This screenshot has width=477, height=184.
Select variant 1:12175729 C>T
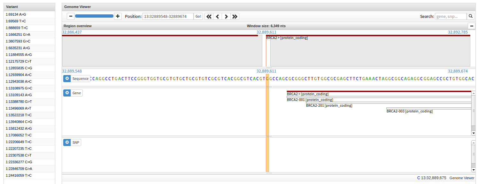(x=29, y=61)
